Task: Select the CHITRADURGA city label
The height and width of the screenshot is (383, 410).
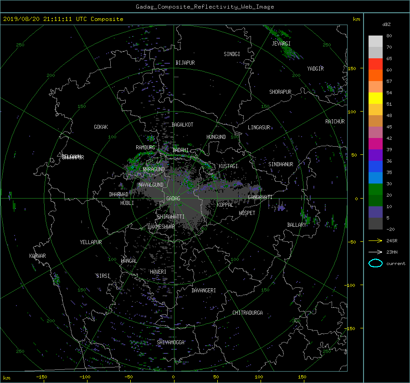Action: [247, 313]
